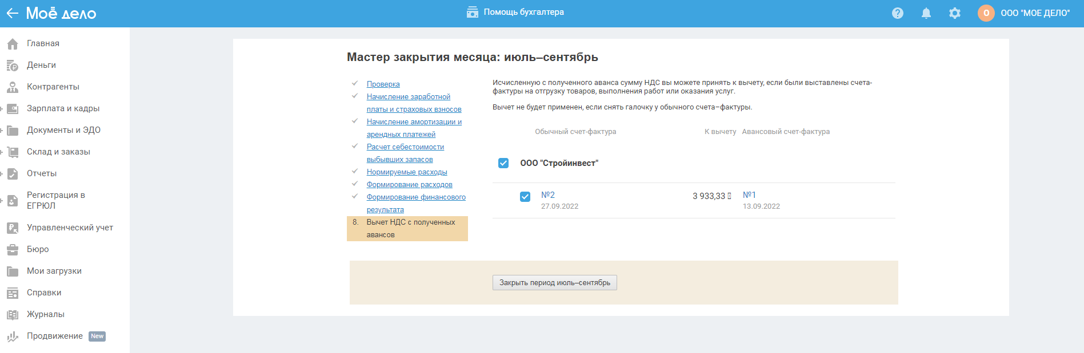Click the Справки icon
Screen dimensions: 1084x353
[x=13, y=293]
